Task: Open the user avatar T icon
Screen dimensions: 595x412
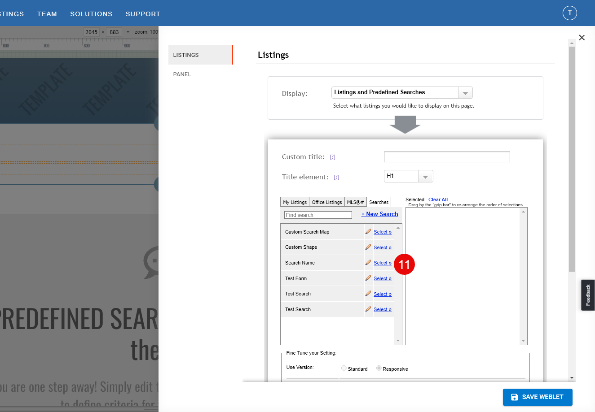Action: tap(570, 13)
